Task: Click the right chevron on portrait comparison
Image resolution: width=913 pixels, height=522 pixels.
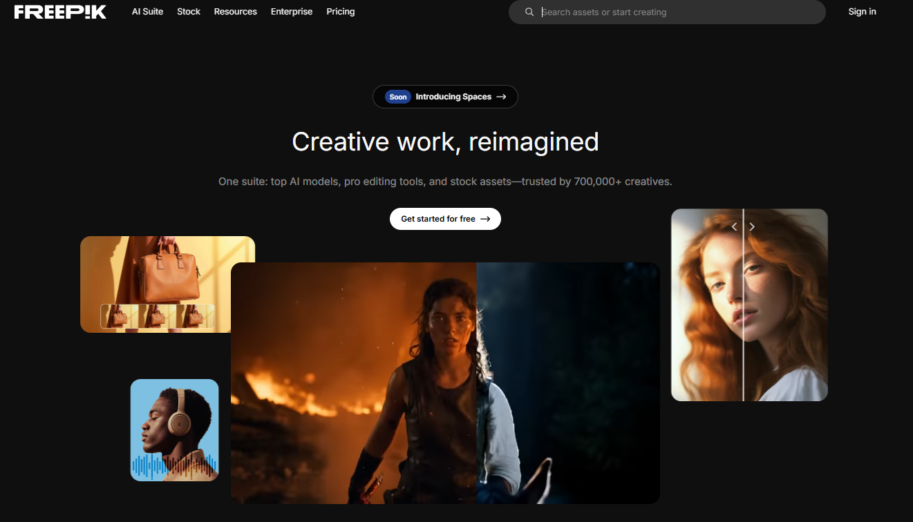Action: pos(752,226)
